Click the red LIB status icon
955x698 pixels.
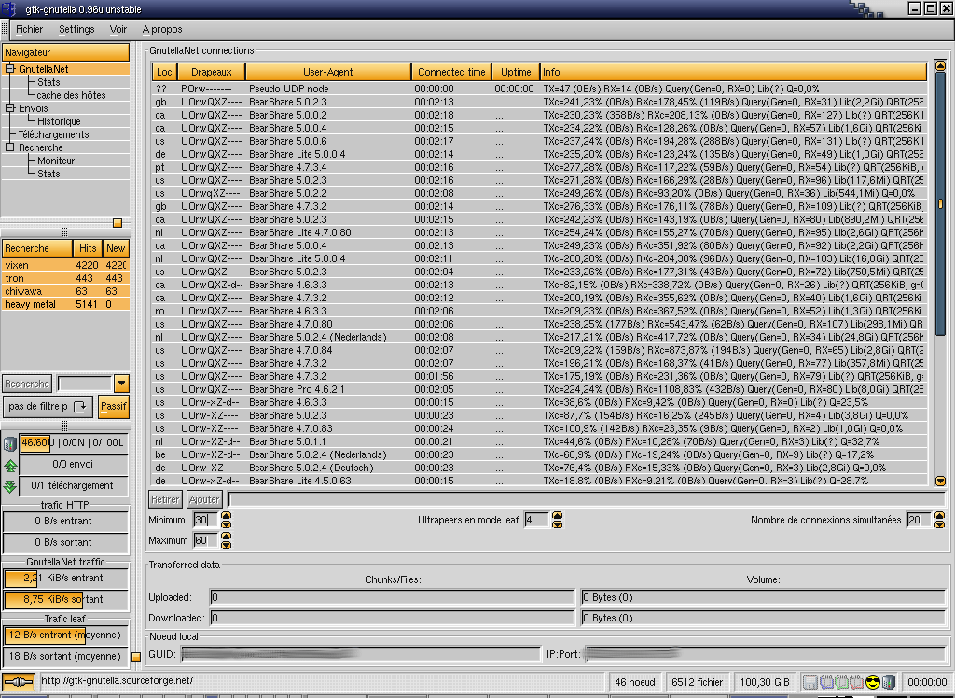[x=856, y=681]
